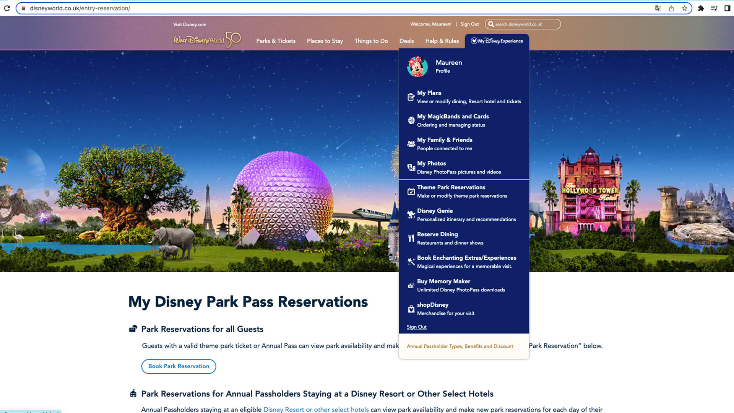Click the browser address bar URL
The height and width of the screenshot is (413, 734).
[80, 8]
